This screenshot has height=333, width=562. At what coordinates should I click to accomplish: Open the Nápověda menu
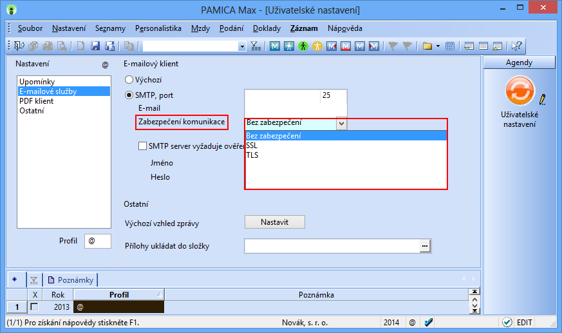click(x=345, y=28)
